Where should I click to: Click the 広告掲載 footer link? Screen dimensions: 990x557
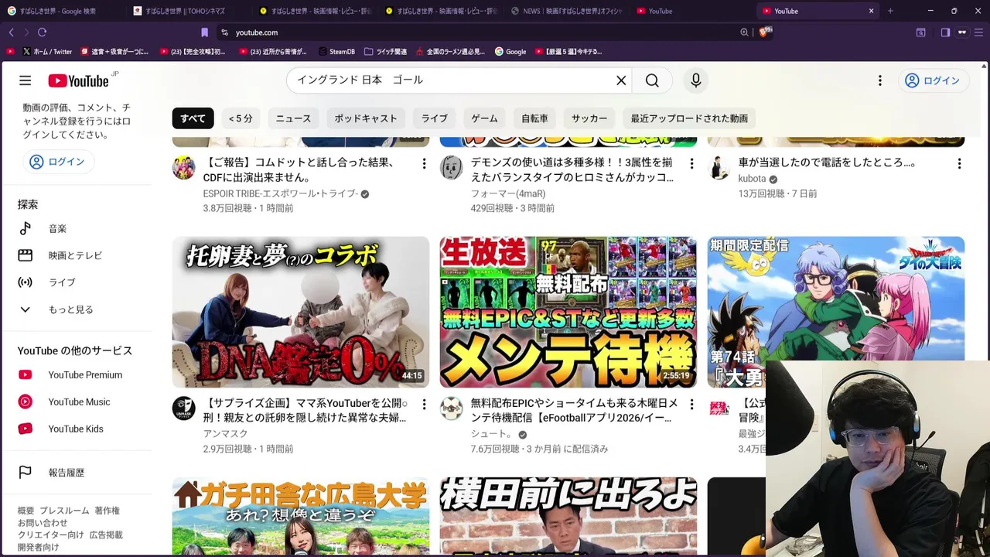point(106,535)
